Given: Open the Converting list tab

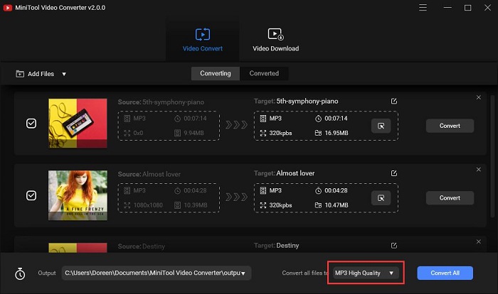Looking at the screenshot, I should tap(216, 73).
